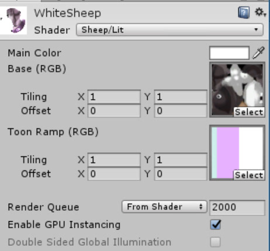
Task: Open the material help reference icon
Action: click(x=244, y=13)
